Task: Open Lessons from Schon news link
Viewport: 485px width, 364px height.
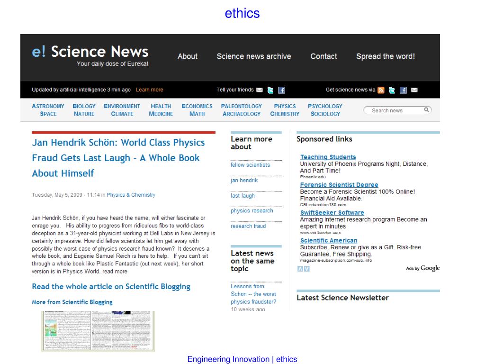Action: (253, 294)
